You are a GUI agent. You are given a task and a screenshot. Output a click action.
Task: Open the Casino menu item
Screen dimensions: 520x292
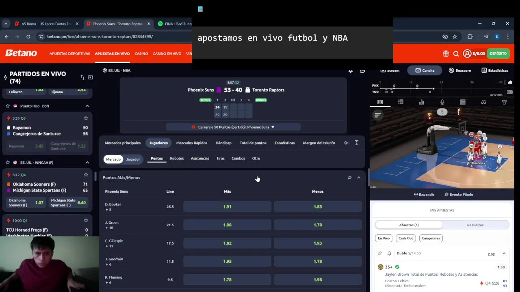[x=141, y=54]
